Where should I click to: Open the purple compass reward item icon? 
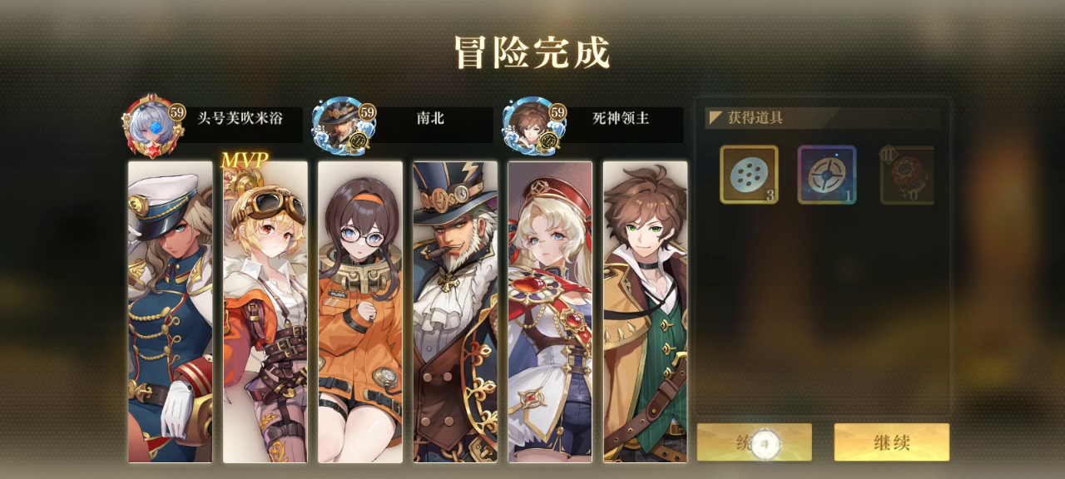coord(827,175)
